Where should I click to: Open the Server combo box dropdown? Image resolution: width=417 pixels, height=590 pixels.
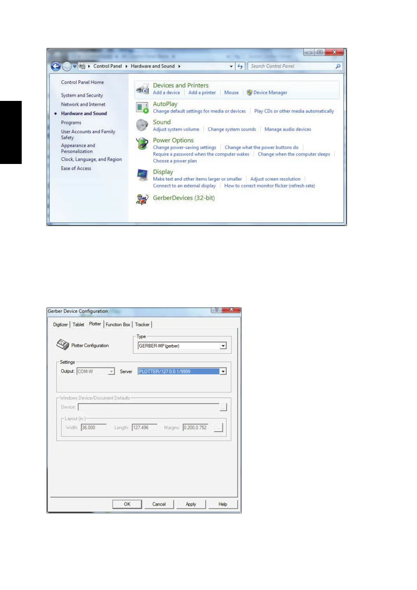223,371
